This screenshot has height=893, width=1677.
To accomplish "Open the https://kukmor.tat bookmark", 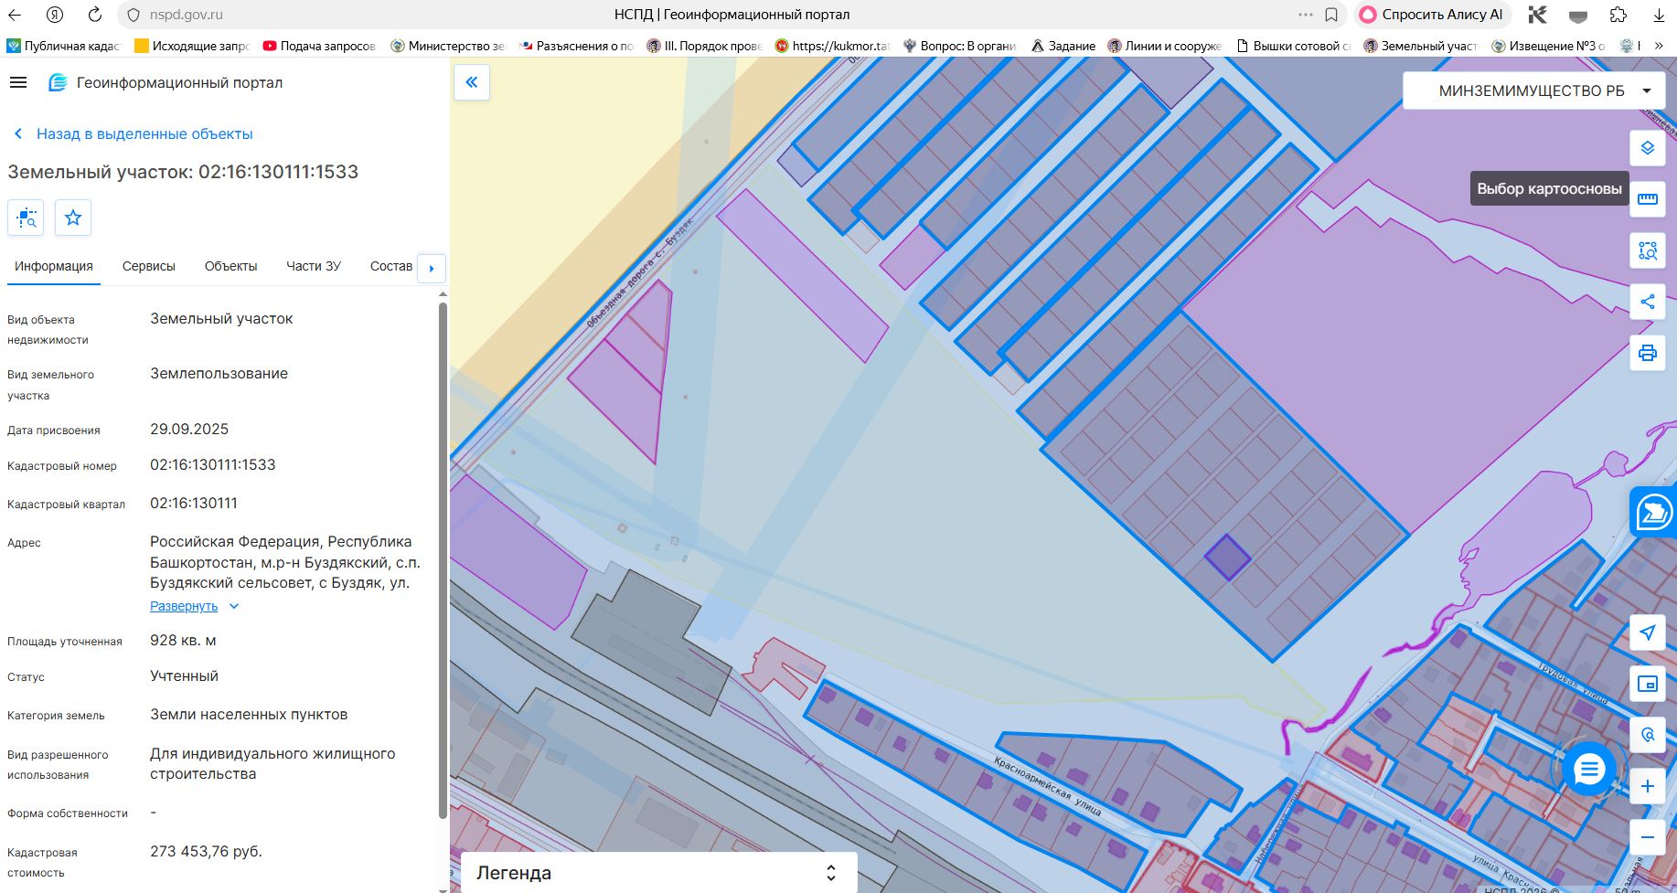I will (831, 46).
